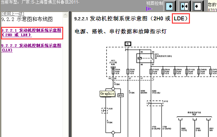This screenshot has height=137, width=217.
Task: Click the F10UA 15A fuse symbol
Action: point(151,71)
